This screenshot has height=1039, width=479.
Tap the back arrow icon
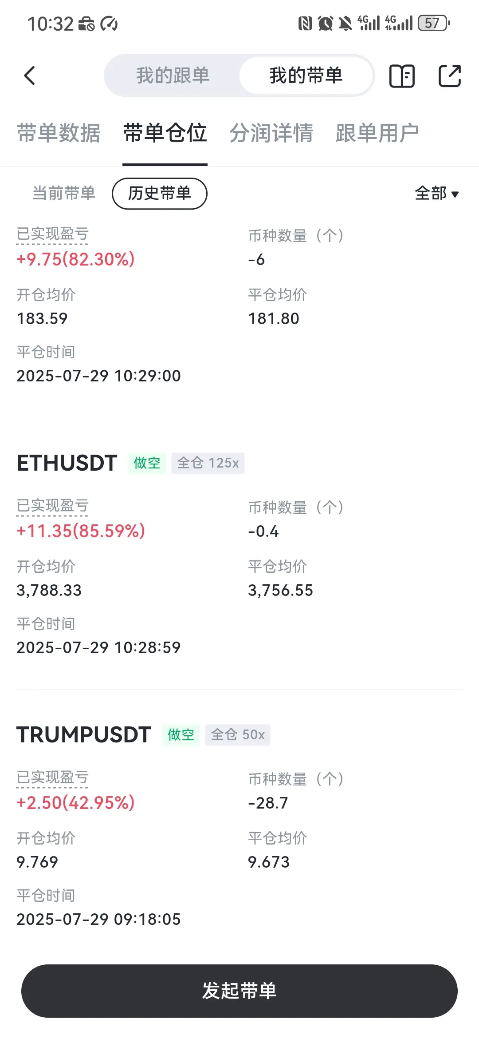29,75
